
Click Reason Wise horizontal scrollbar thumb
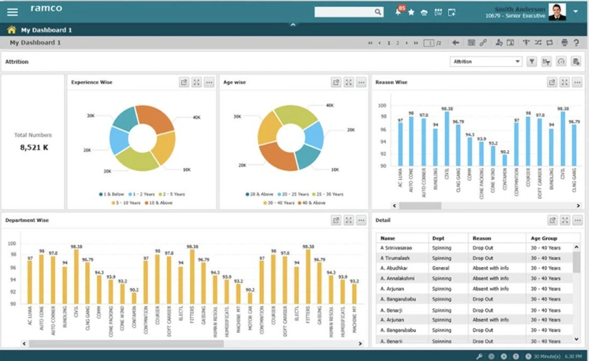[420, 206]
